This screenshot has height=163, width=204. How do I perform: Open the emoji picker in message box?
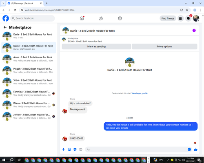(189, 150)
